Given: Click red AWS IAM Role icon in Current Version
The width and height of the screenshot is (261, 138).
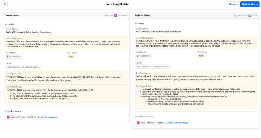Looking at the screenshot, I should (8, 117).
